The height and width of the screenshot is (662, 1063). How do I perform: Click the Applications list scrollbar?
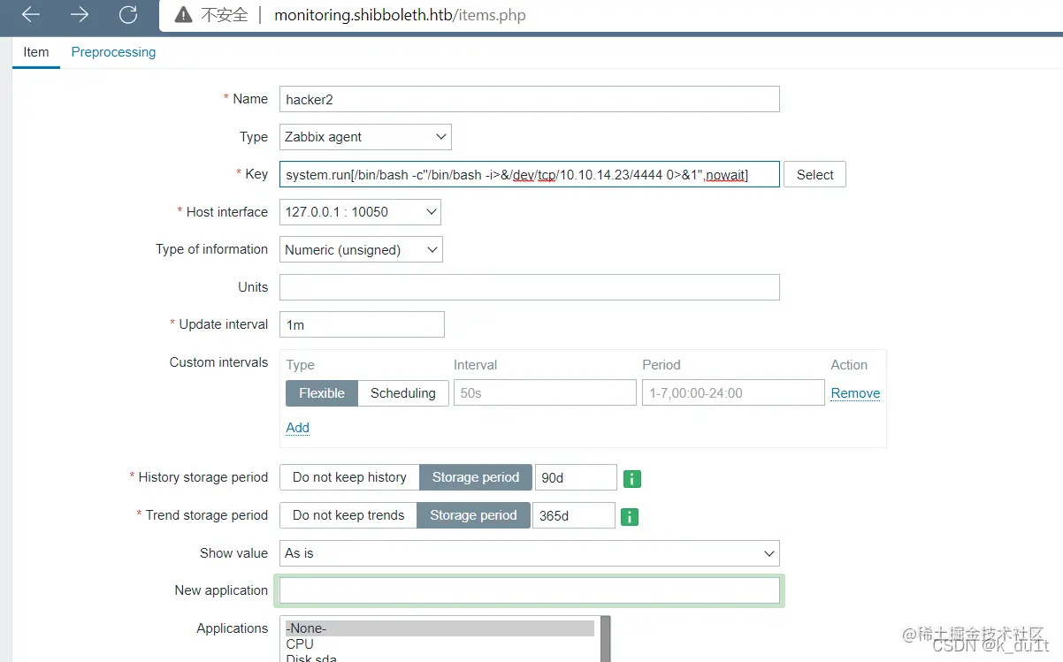click(x=606, y=639)
